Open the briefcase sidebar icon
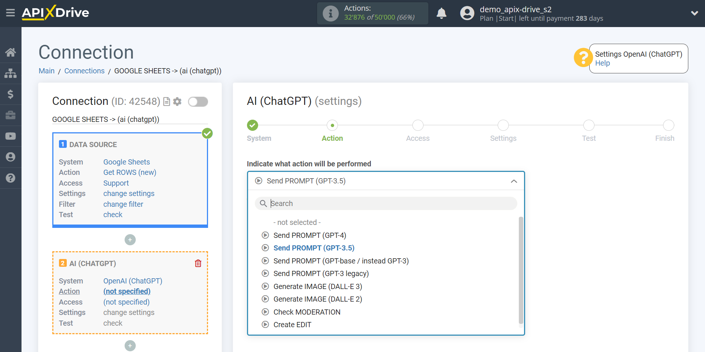The height and width of the screenshot is (352, 705). pos(10,115)
